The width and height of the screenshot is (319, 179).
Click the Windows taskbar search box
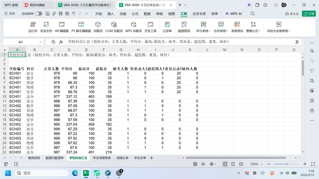(42, 173)
